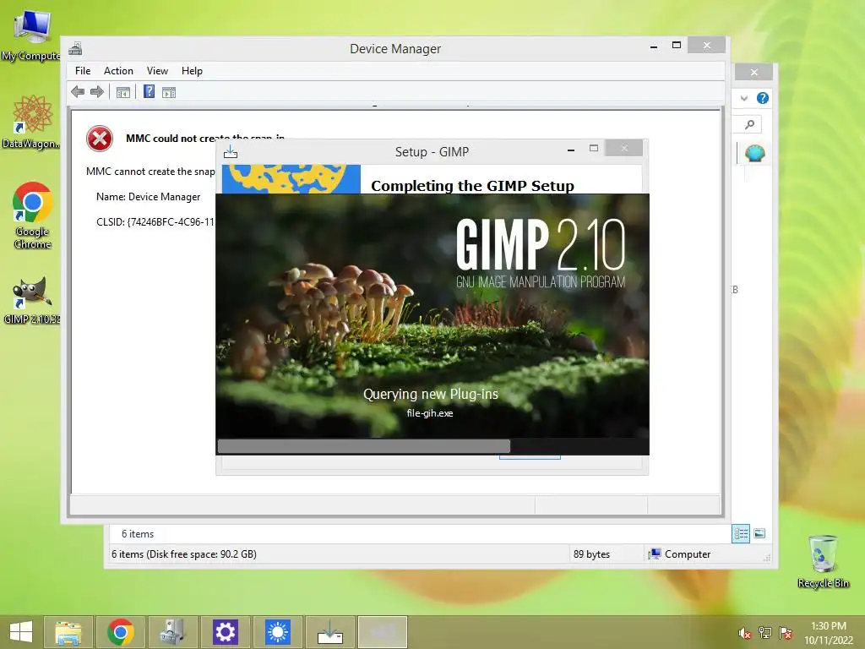Open Device Manager View menu
This screenshot has width=865, height=649.
click(157, 71)
